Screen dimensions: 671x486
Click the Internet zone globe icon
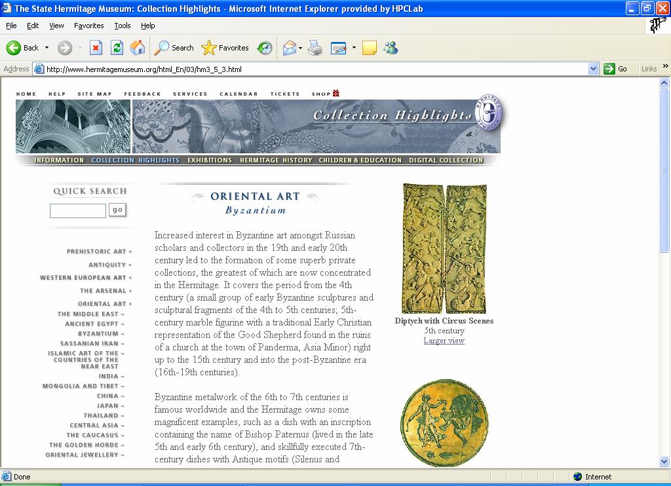[578, 477]
